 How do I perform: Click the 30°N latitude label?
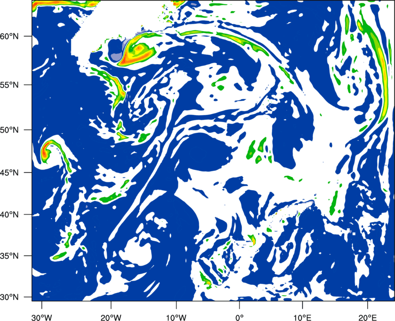(9, 297)
